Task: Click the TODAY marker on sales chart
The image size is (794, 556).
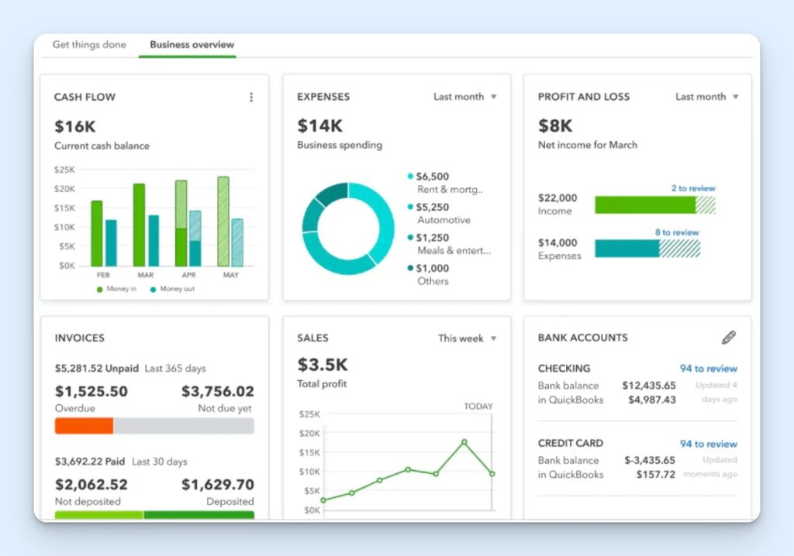Action: (x=478, y=407)
